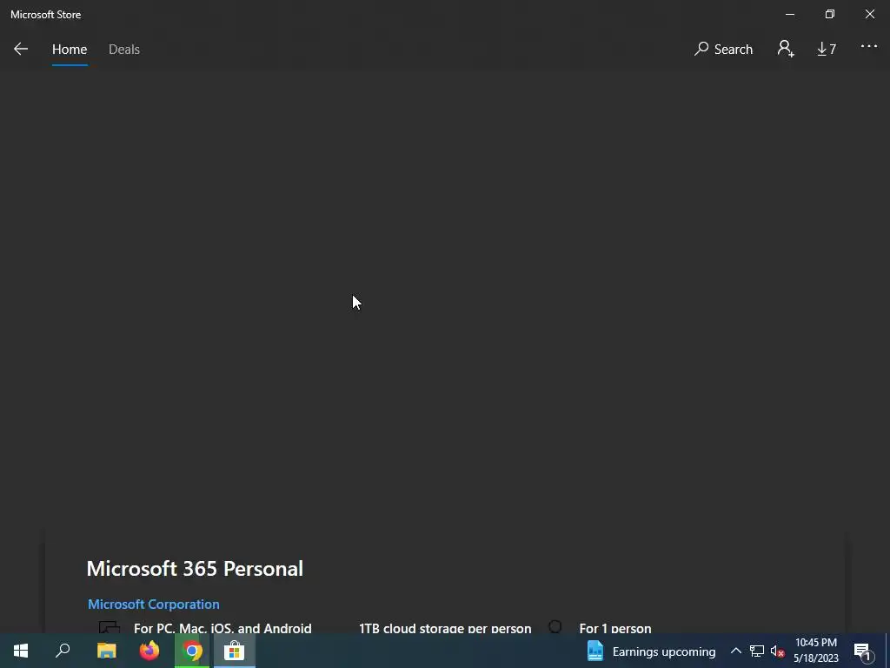Open the See more ellipsis menu
Viewport: 890px width, 668px height.
click(869, 47)
